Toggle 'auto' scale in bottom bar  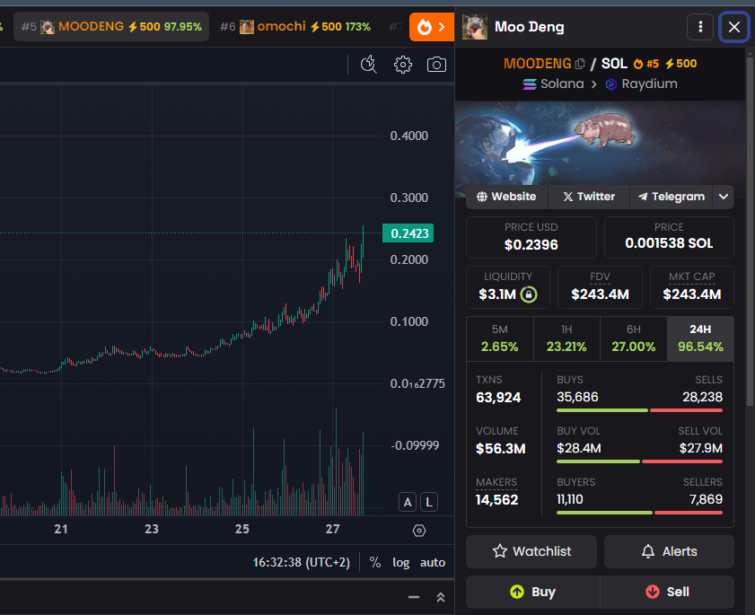pyautogui.click(x=433, y=562)
